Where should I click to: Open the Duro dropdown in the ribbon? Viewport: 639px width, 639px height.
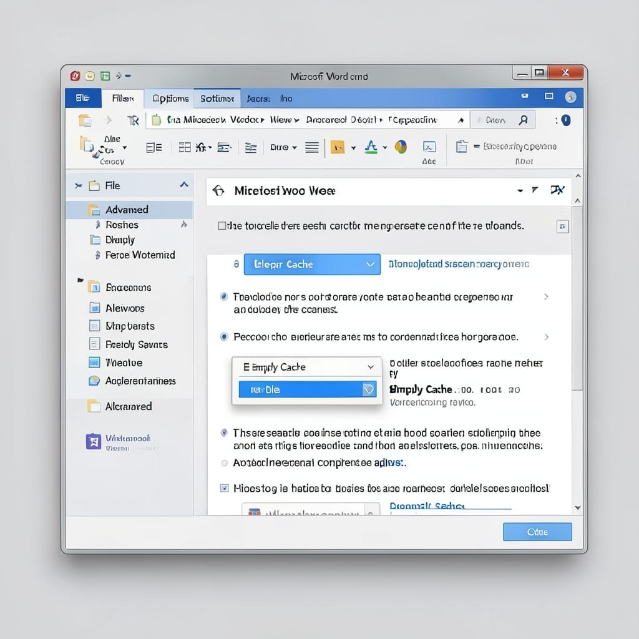coord(284,147)
